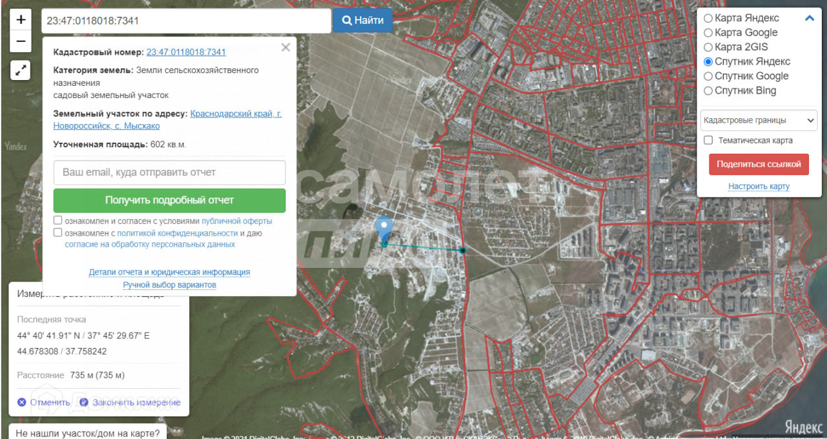
Task: Click the blue location pin marker
Action: [x=384, y=229]
